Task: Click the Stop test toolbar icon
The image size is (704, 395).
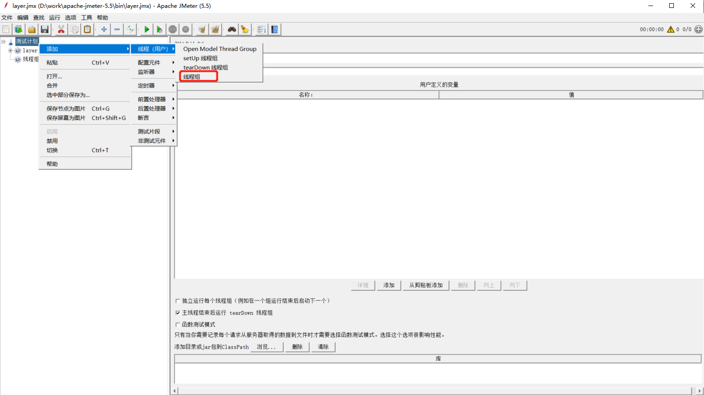Action: [172, 29]
